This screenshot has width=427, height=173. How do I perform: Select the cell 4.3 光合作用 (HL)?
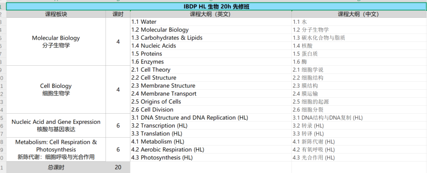point(359,158)
